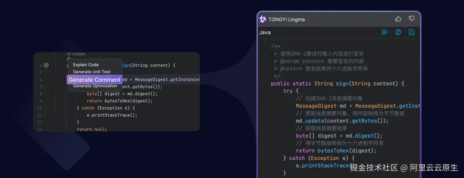Screen dimensions: 464x178
Task: Click 'return bytesToHex(digest);' in left editor
Action: (120, 101)
